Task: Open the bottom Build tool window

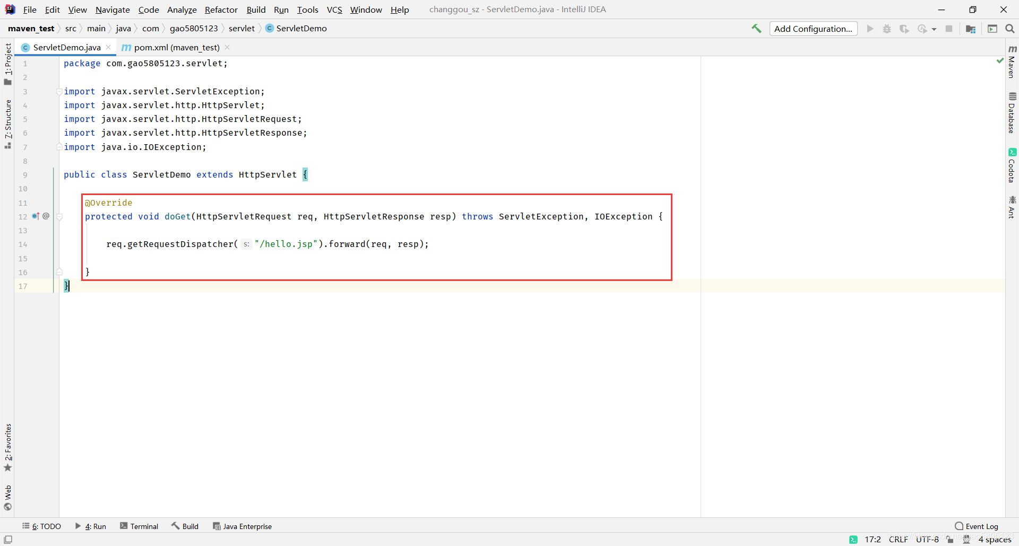Action: pyautogui.click(x=185, y=526)
